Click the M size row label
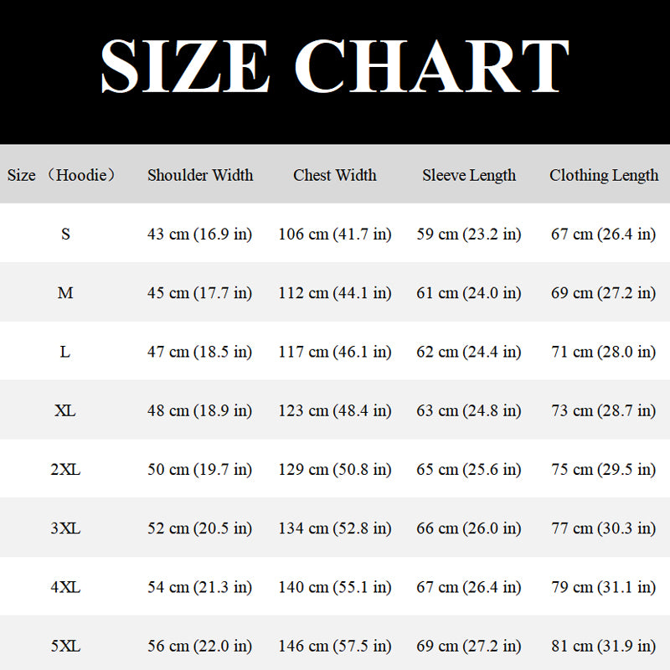Image resolution: width=670 pixels, height=670 pixels. (x=65, y=293)
